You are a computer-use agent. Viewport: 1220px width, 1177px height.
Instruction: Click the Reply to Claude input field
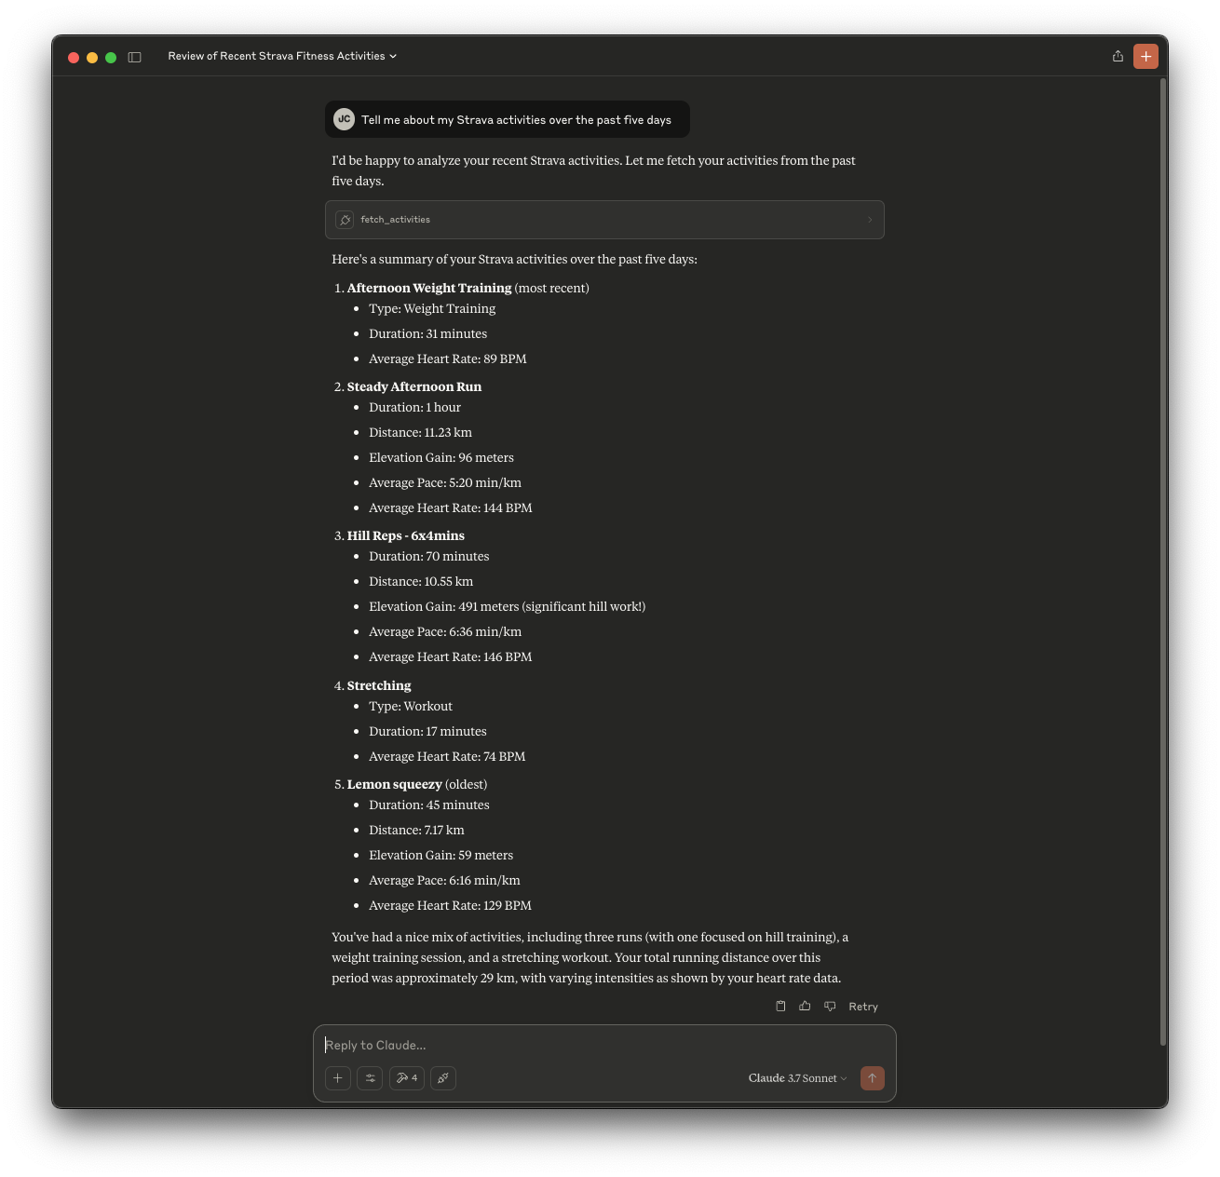(604, 1045)
